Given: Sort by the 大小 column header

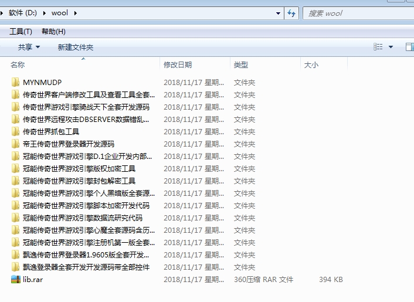Looking at the screenshot, I should pos(311,65).
